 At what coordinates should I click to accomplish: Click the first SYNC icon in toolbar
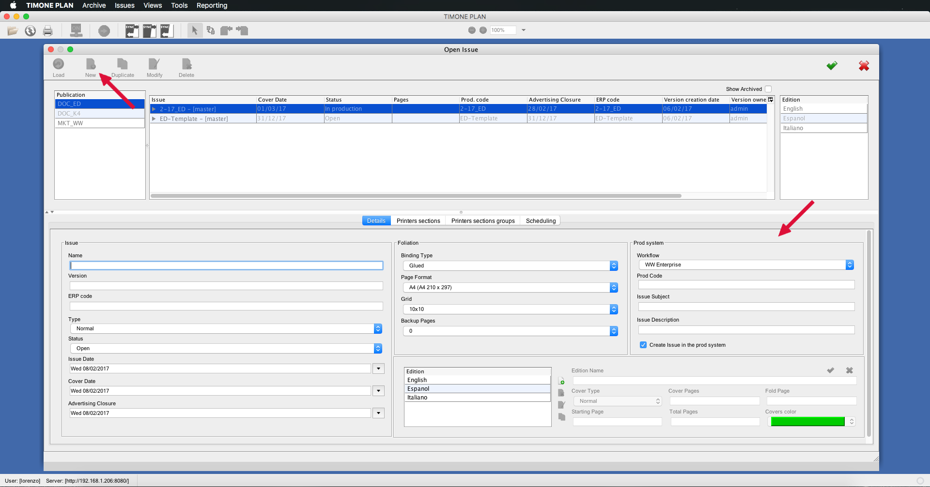pos(132,31)
